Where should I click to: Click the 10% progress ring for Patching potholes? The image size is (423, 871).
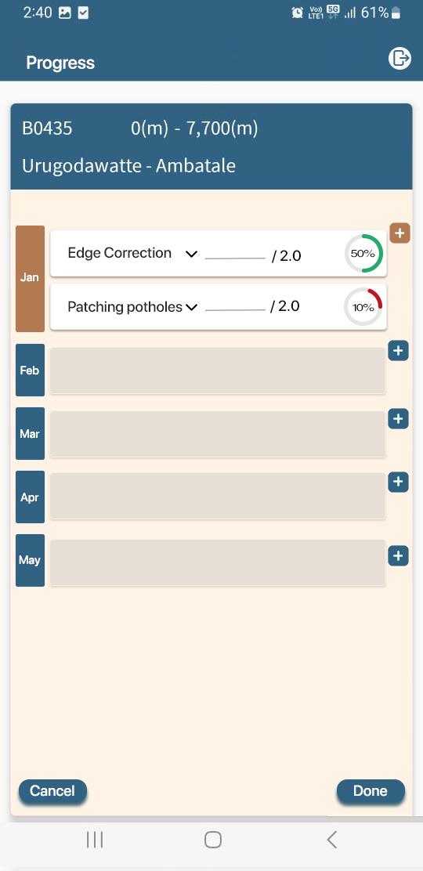point(363,306)
